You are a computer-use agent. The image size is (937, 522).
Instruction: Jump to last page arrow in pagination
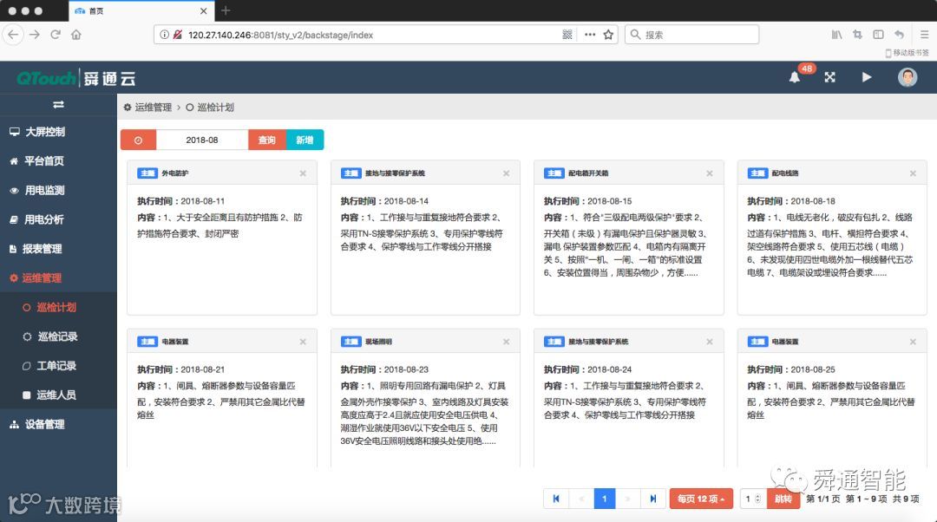652,499
